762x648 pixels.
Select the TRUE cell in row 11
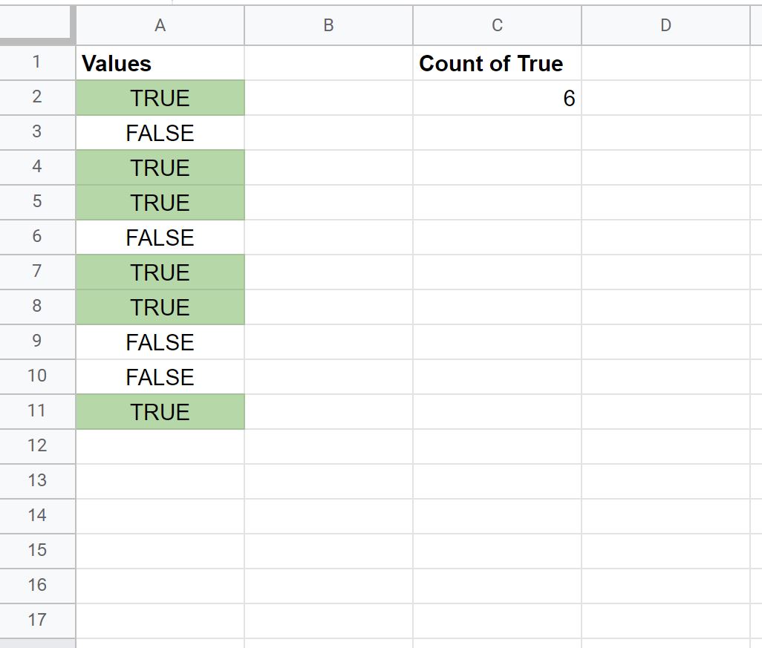tap(159, 411)
